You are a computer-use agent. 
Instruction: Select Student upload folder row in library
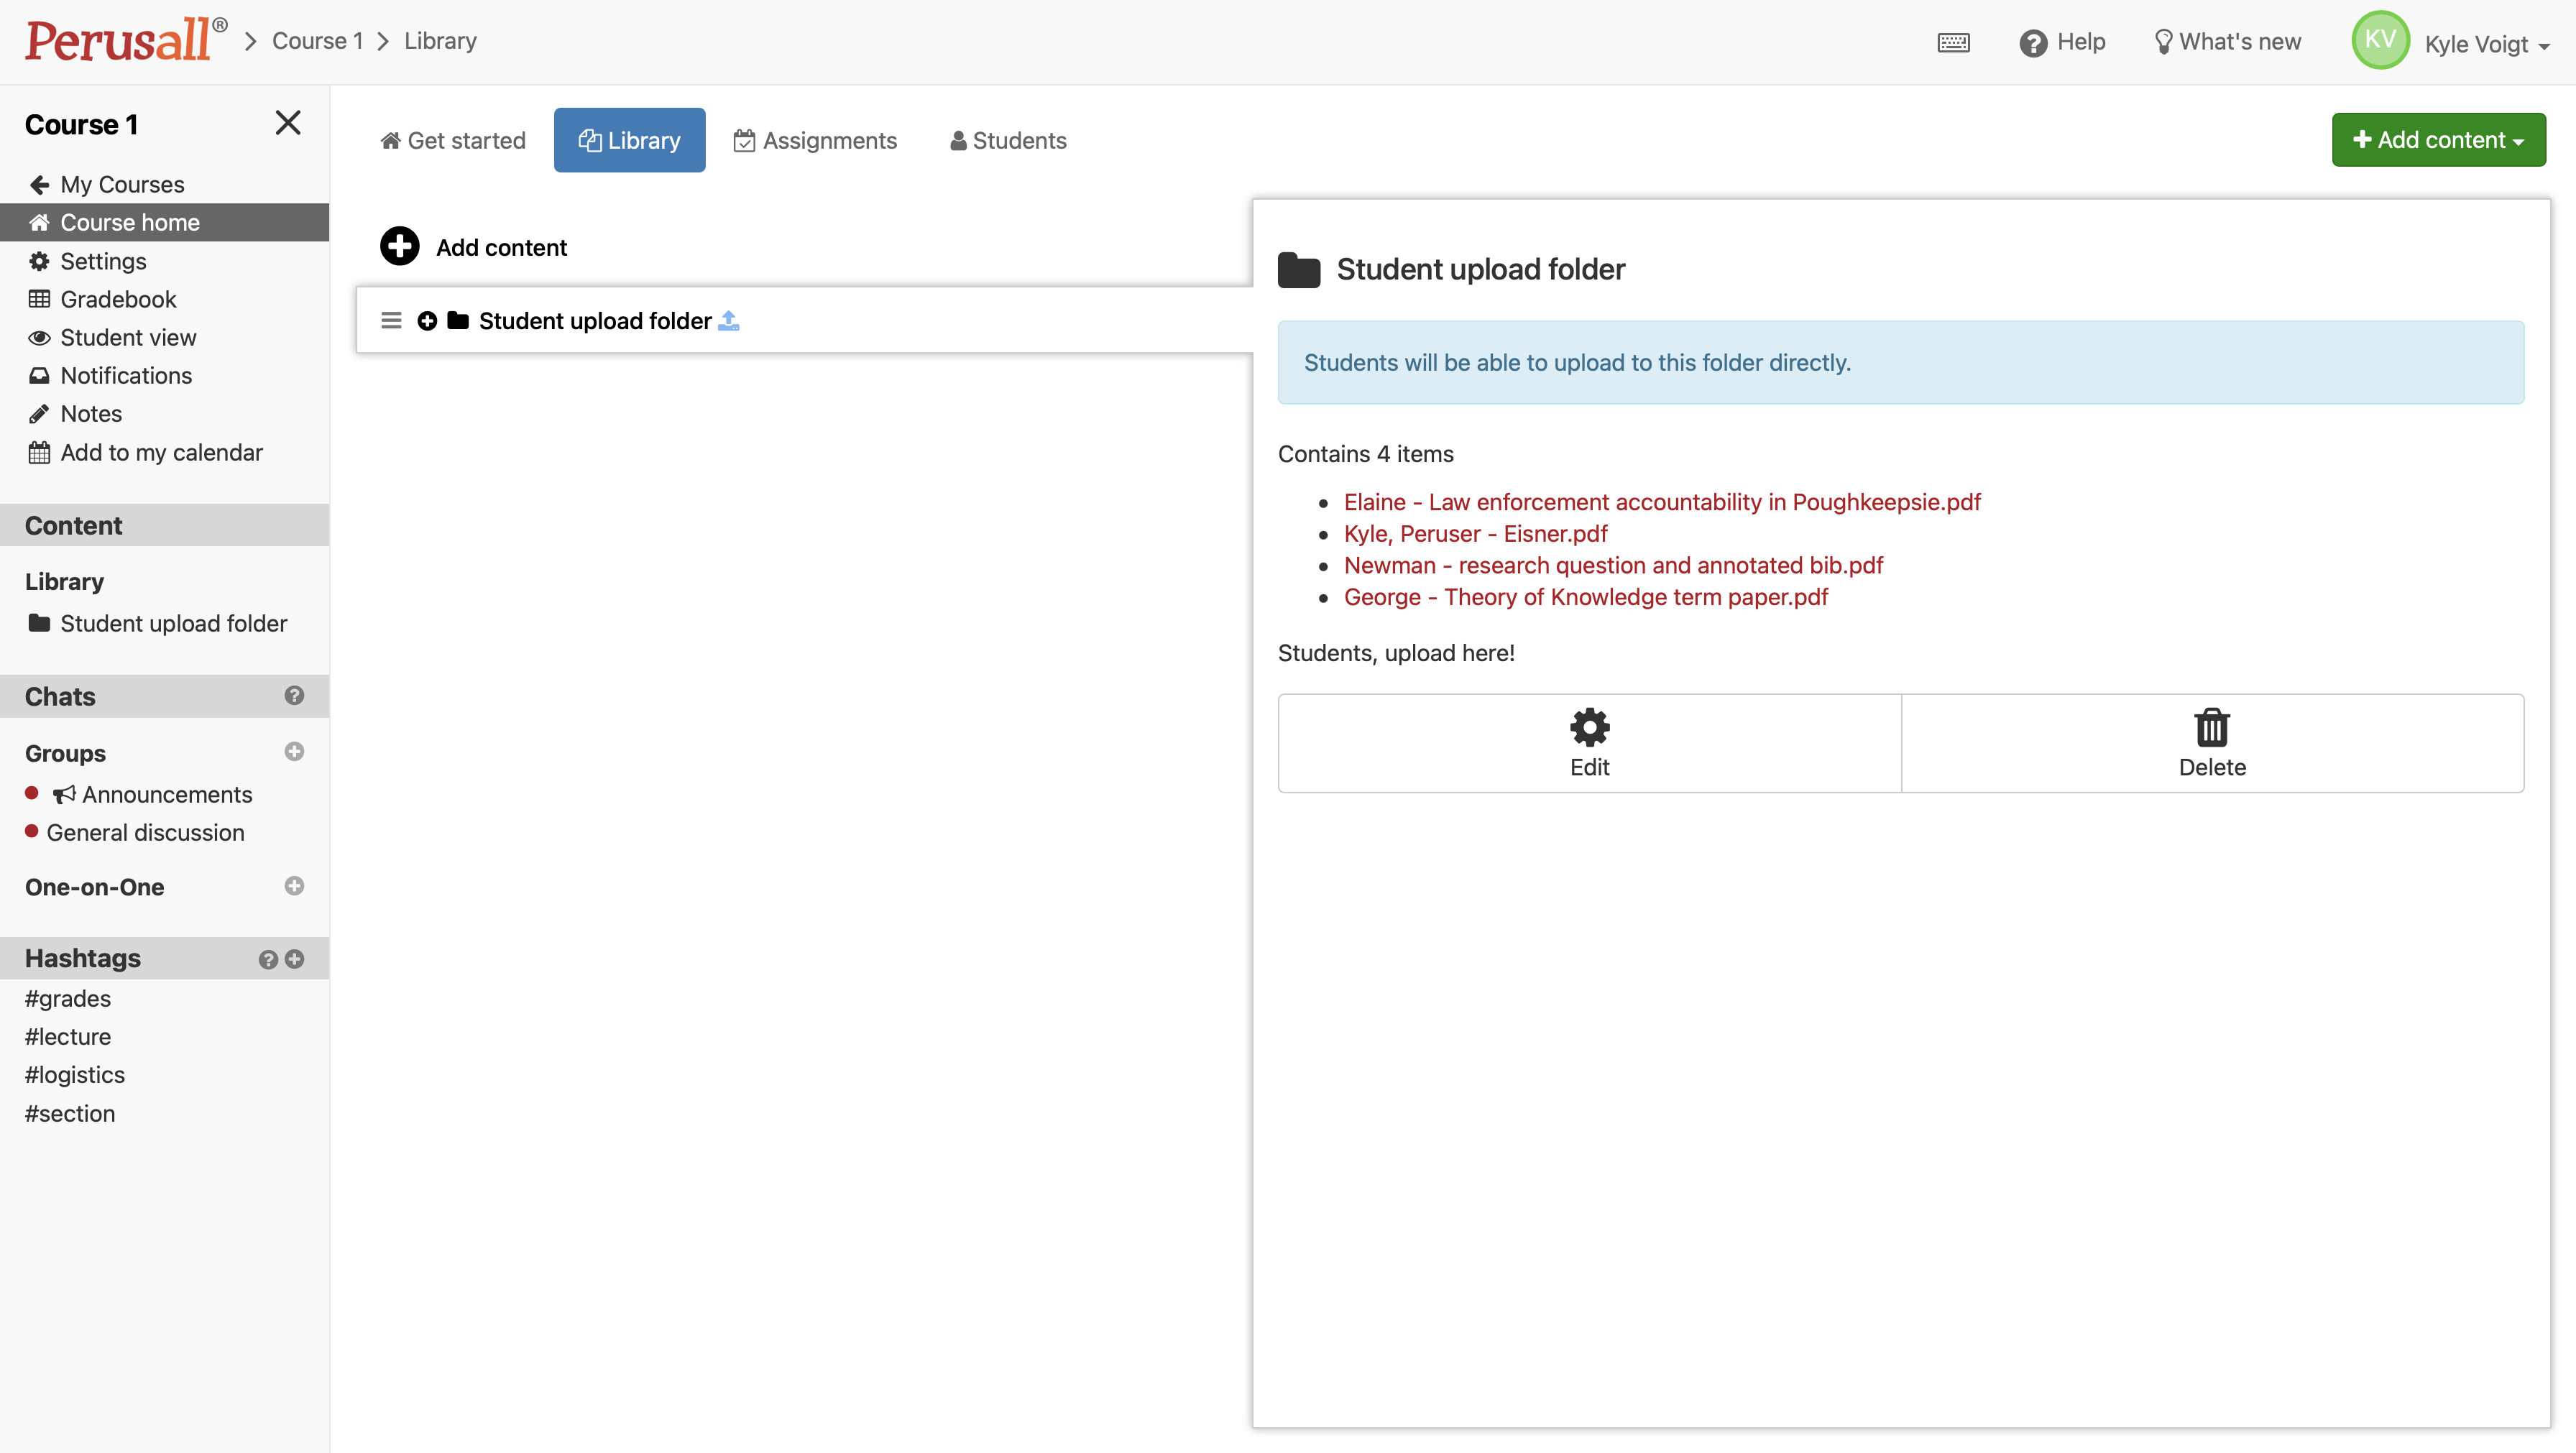(805, 320)
